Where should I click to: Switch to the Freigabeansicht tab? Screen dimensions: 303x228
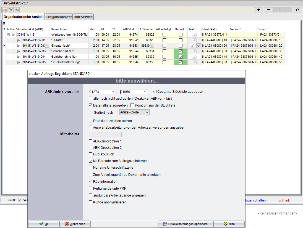coord(59,17)
